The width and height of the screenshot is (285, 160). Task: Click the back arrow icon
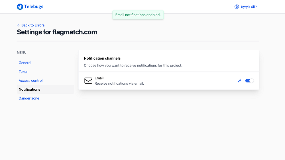[19, 25]
